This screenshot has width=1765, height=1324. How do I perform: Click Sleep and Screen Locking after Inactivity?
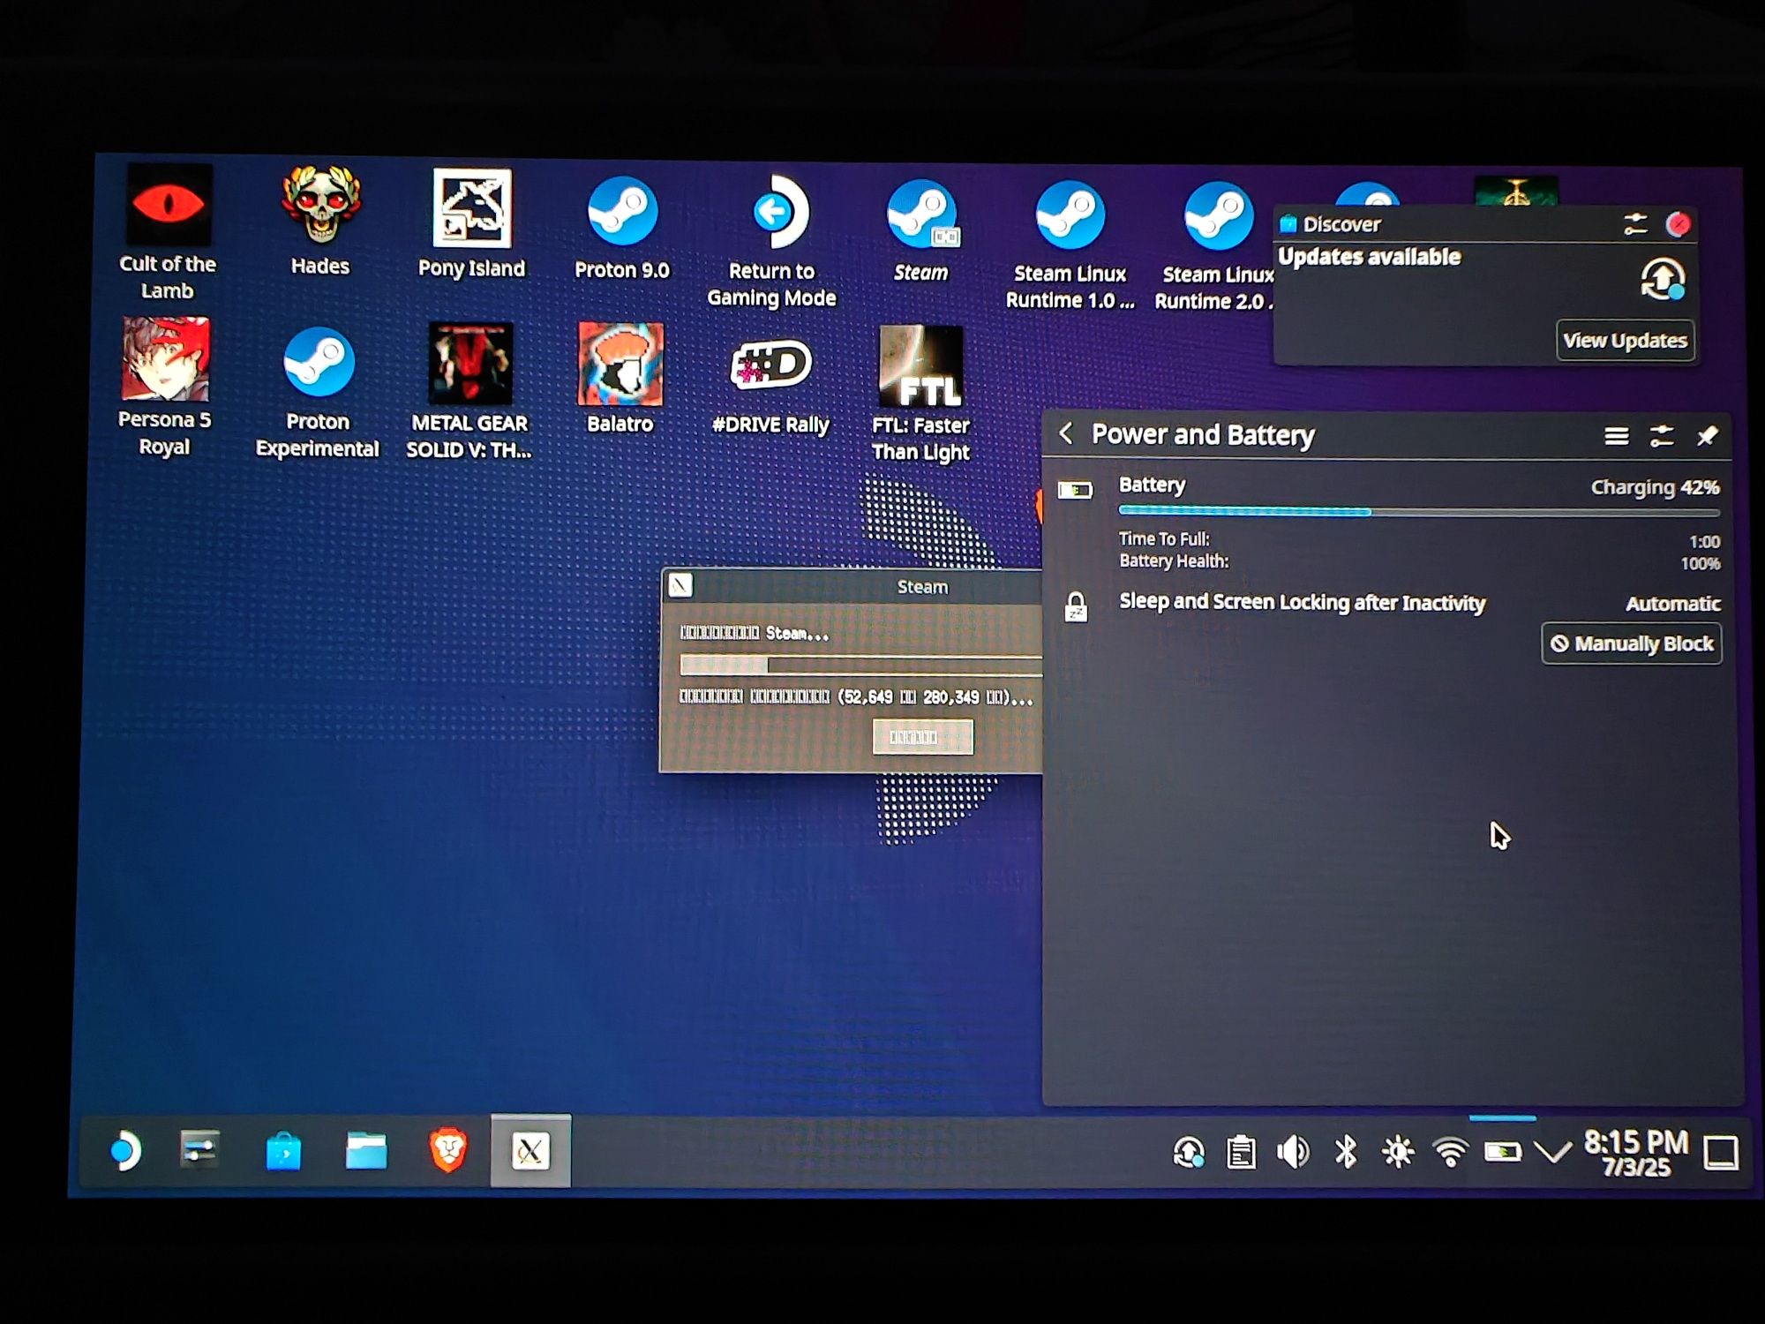coord(1302,602)
